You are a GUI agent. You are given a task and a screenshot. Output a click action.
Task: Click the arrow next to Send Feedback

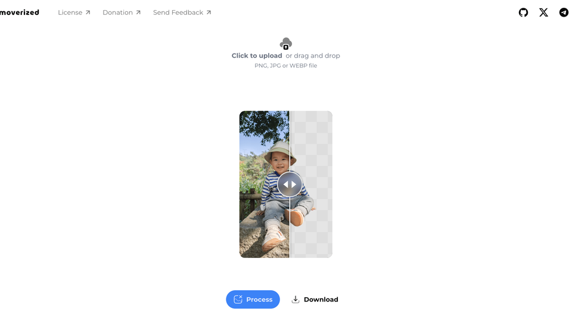coord(209,12)
